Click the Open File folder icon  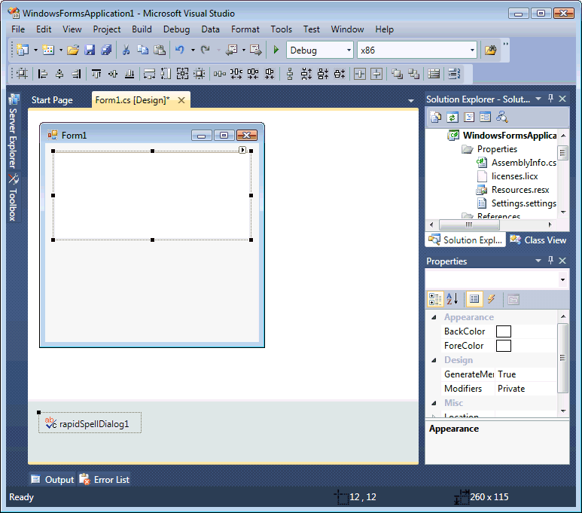click(x=73, y=50)
